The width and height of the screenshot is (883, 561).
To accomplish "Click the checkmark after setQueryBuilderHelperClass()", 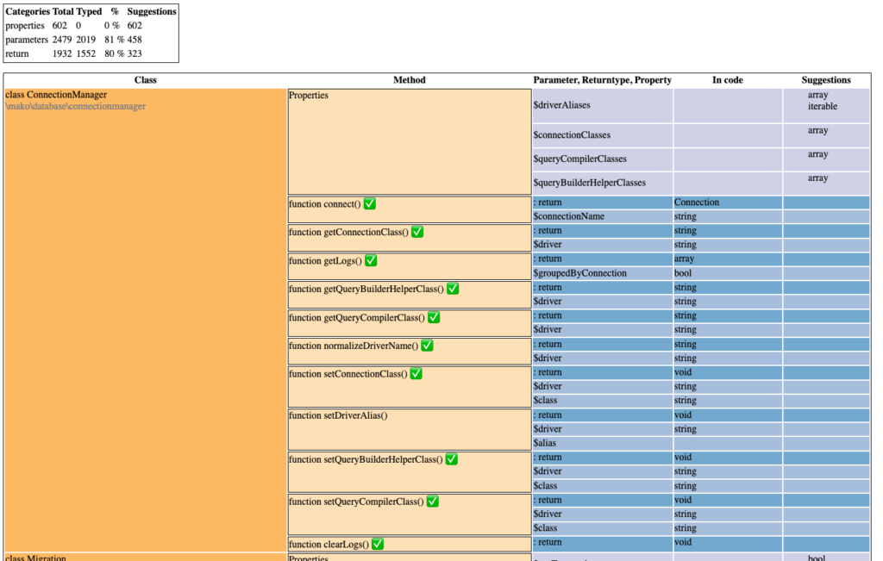I will pos(451,459).
